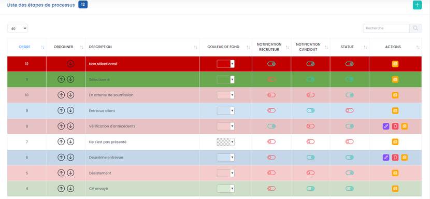Sort by the ORDRE column header

26,47
